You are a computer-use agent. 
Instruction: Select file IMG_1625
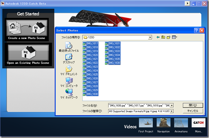tap(90, 74)
